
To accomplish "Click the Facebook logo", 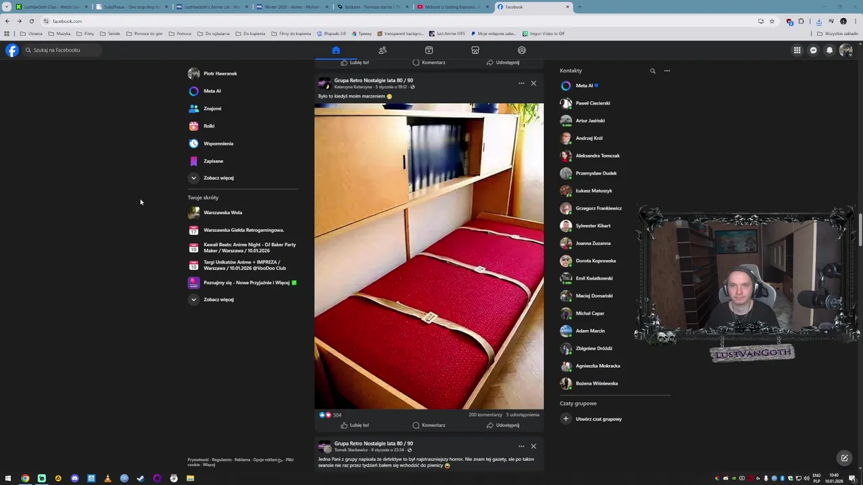I will 12,50.
